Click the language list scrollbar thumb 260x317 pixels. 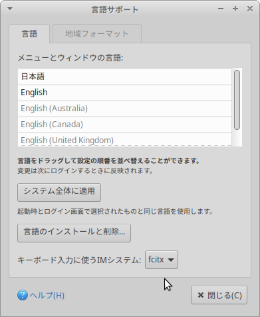[x=237, y=100]
